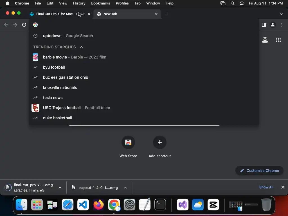Click the Add shortcut button
Image resolution: width=288 pixels, height=216 pixels.
click(x=160, y=147)
